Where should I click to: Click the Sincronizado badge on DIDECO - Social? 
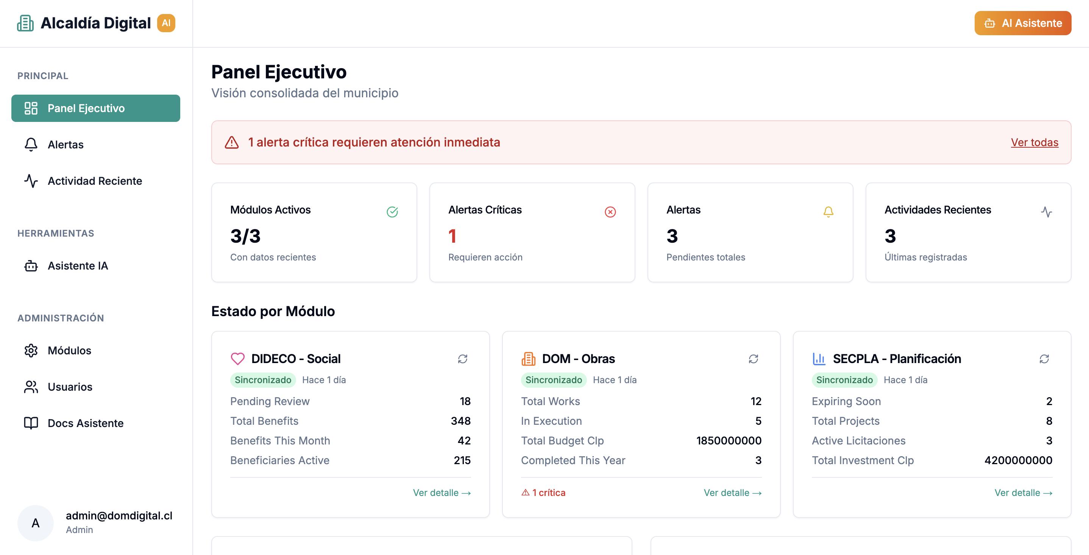(x=263, y=380)
